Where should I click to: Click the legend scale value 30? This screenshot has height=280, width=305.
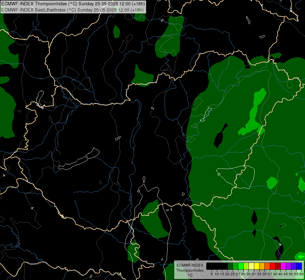[249, 274]
